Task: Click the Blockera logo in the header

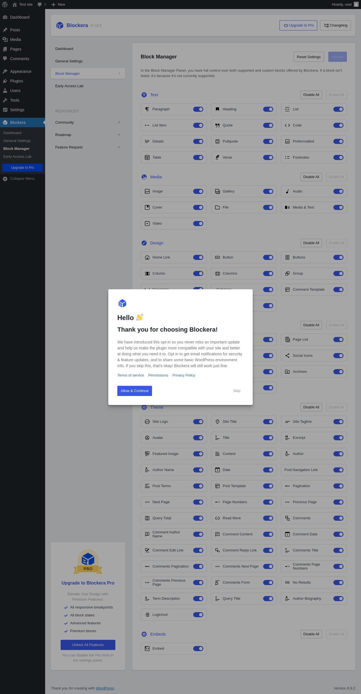Action: [60, 25]
